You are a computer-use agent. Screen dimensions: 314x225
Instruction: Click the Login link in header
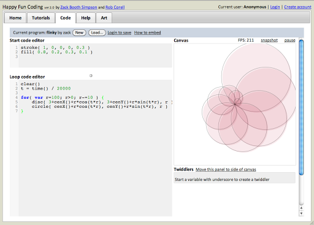pos(275,7)
